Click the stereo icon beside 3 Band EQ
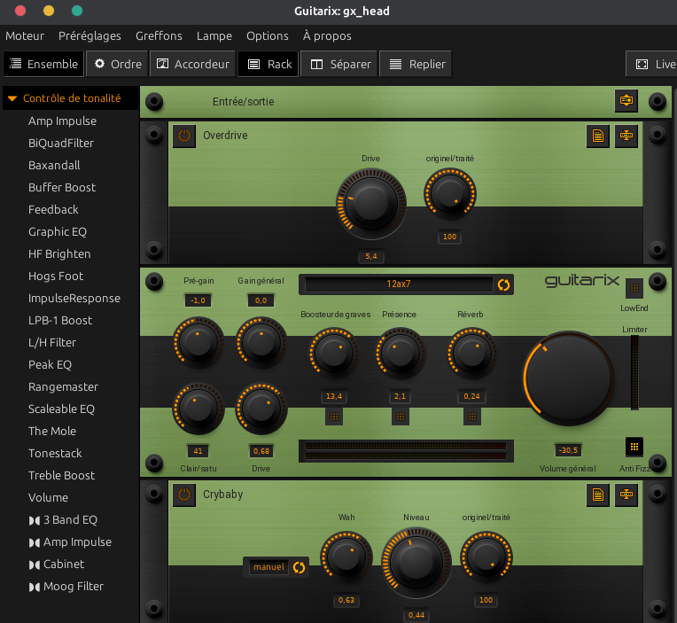The width and height of the screenshot is (677, 623). pyautogui.click(x=34, y=520)
